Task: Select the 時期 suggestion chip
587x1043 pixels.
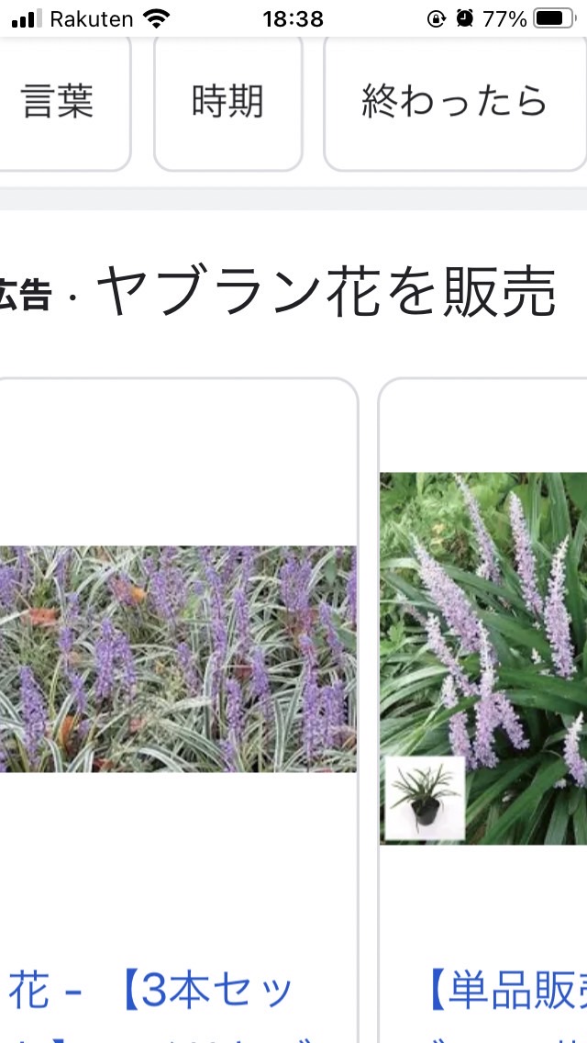Action: tap(228, 102)
